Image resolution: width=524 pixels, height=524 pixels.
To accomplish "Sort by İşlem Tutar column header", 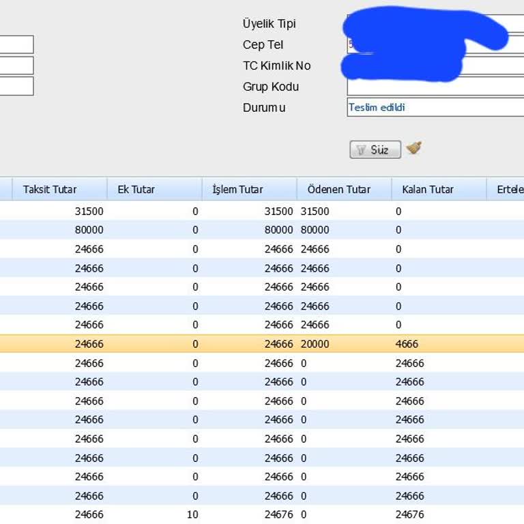I will [x=248, y=190].
